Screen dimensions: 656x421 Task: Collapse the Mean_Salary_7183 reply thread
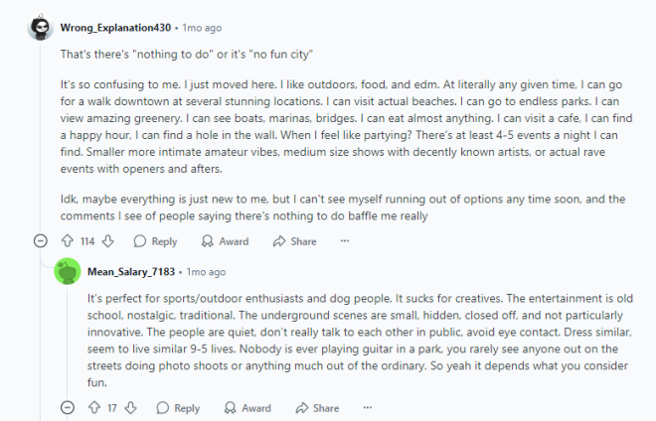click(68, 408)
